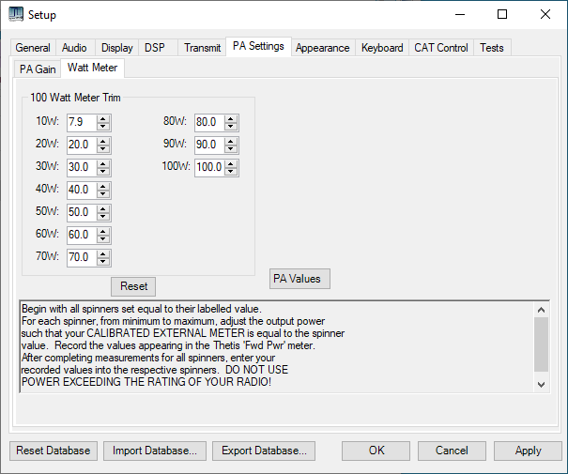
Task: Click the Reset Database button
Action: pyautogui.click(x=54, y=451)
